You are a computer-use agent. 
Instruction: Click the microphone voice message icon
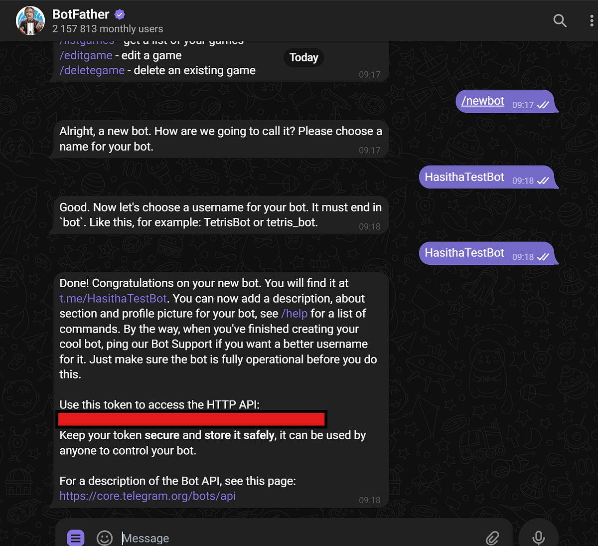538,538
